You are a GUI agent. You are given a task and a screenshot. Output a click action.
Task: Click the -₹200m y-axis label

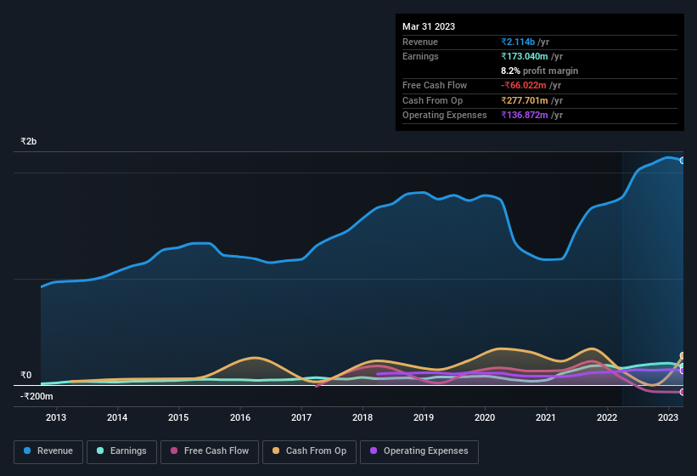37,396
